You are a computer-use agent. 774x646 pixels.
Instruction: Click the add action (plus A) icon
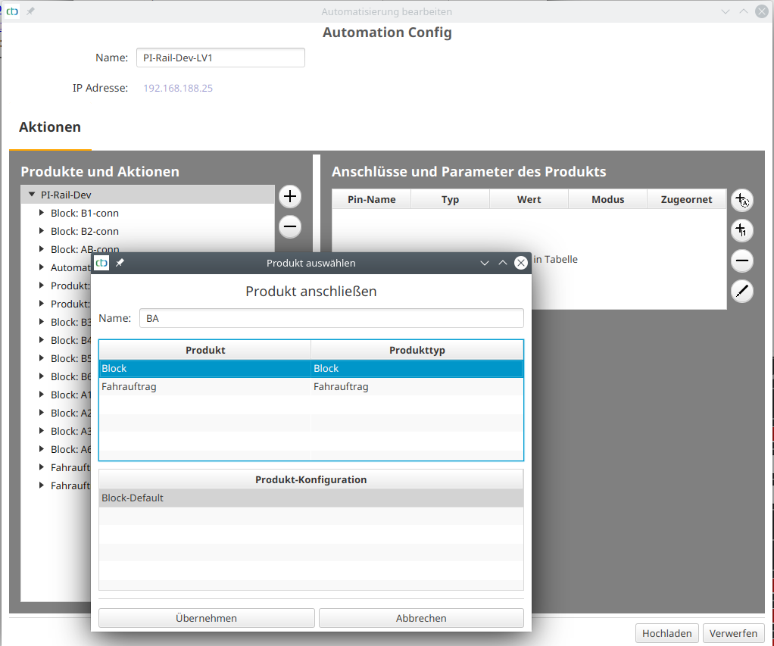click(x=741, y=201)
